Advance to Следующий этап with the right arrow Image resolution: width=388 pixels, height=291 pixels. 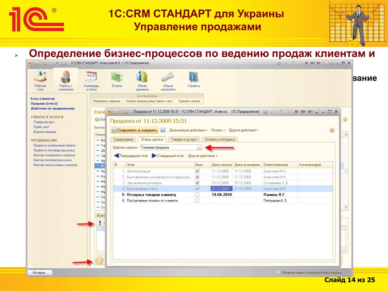pos(168,156)
